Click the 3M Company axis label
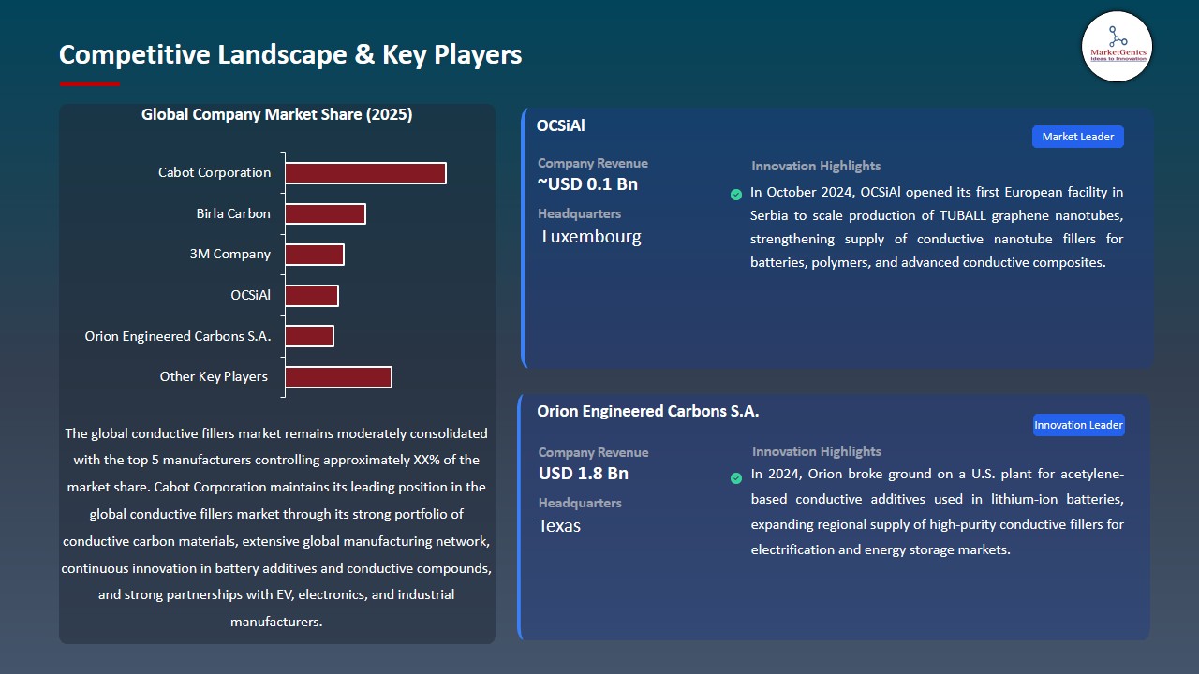 point(230,254)
